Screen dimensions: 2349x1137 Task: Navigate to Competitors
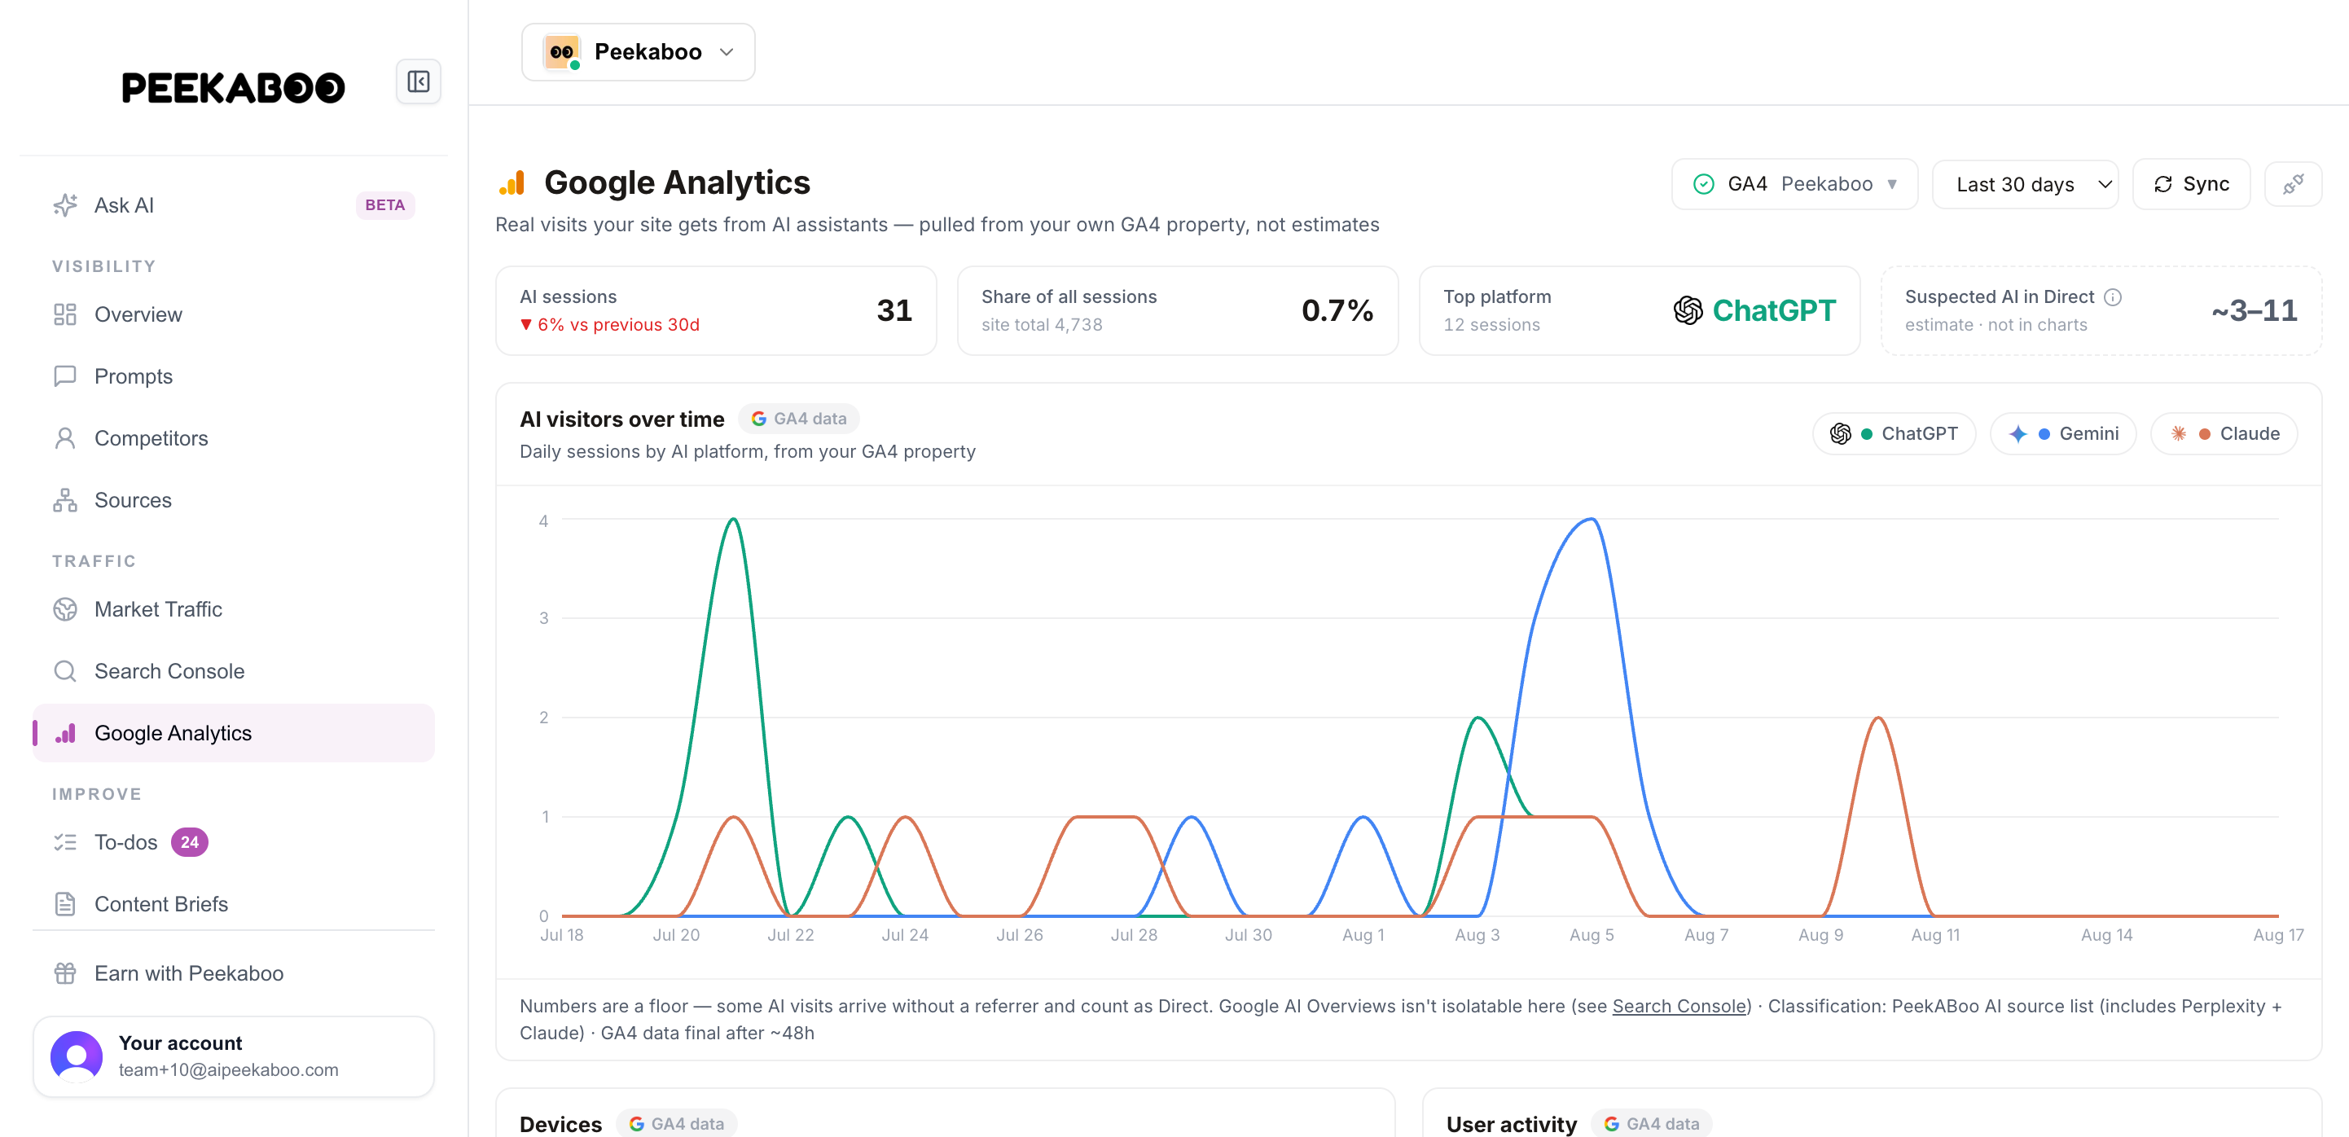234,438
